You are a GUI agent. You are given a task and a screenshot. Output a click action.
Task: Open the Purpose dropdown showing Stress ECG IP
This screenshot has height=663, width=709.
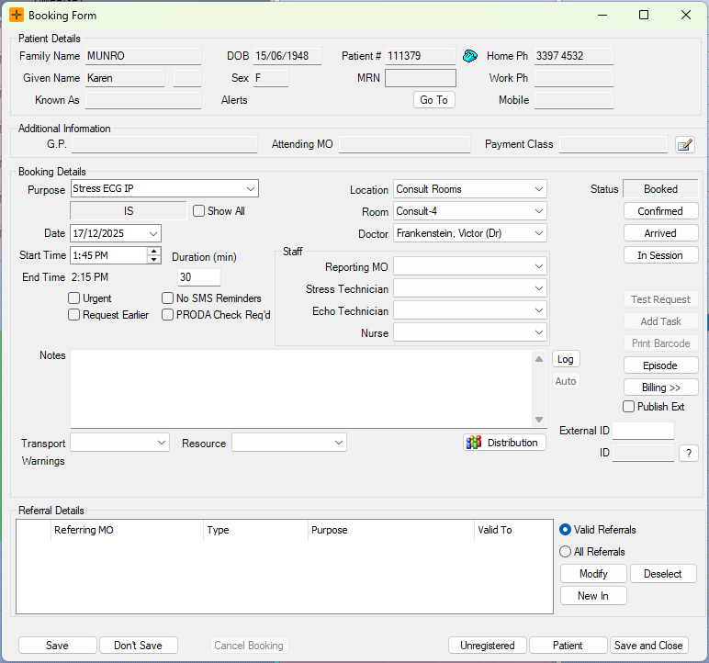coord(249,189)
